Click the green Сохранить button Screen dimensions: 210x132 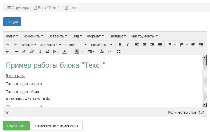coord(16,126)
